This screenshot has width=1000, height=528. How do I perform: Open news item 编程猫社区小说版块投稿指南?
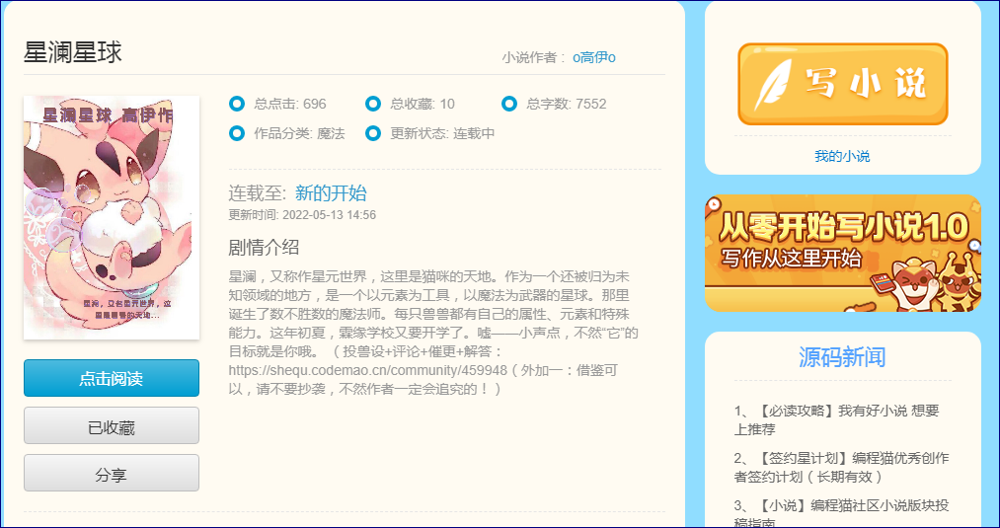pyautogui.click(x=841, y=514)
